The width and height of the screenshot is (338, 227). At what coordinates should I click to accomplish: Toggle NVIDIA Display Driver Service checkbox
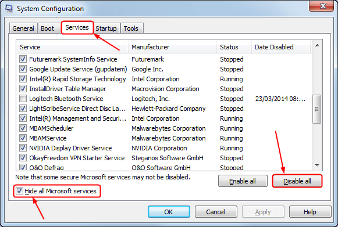23,148
